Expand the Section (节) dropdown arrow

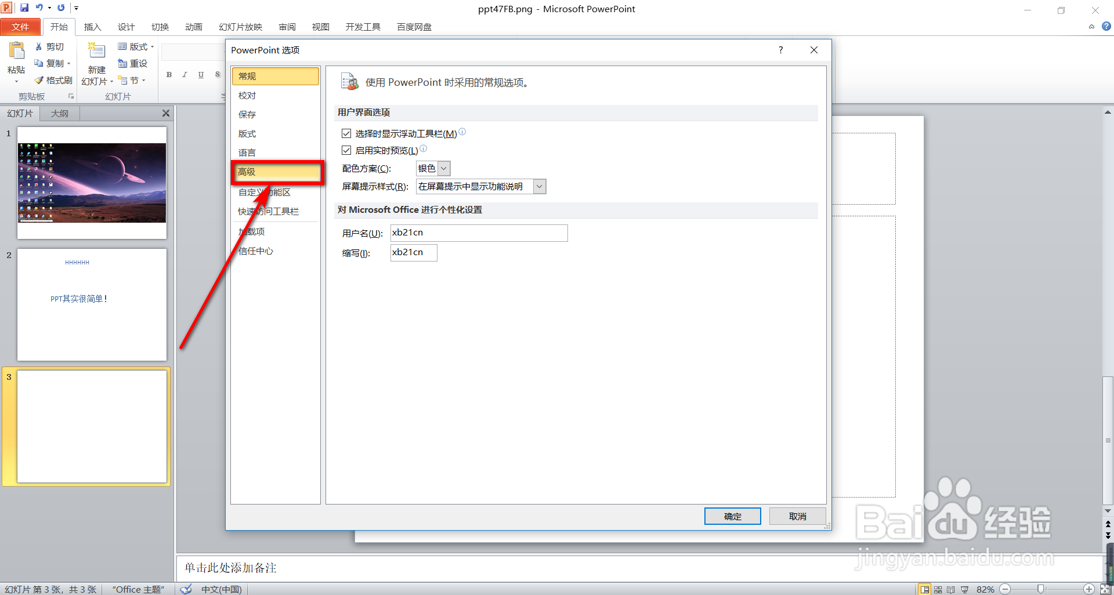pyautogui.click(x=143, y=81)
